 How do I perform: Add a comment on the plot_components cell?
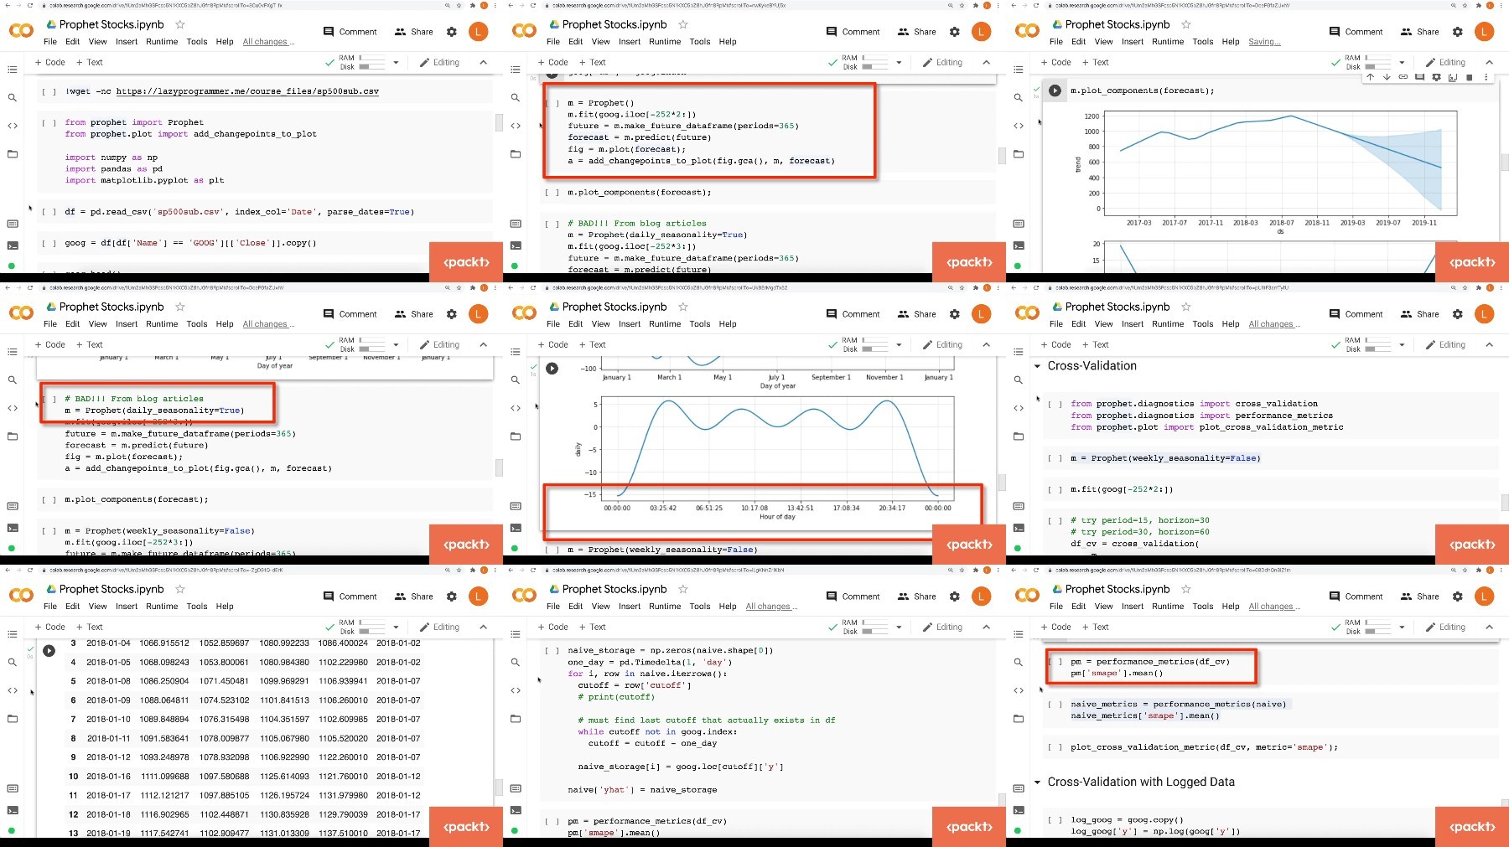point(1419,77)
